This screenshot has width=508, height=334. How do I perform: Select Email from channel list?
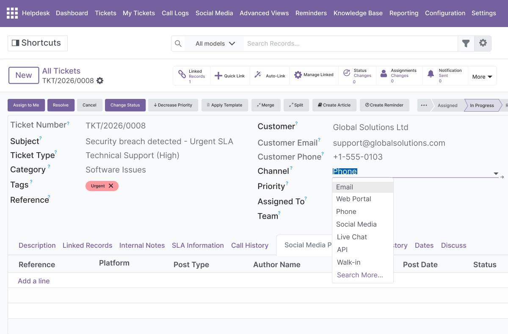click(x=363, y=187)
